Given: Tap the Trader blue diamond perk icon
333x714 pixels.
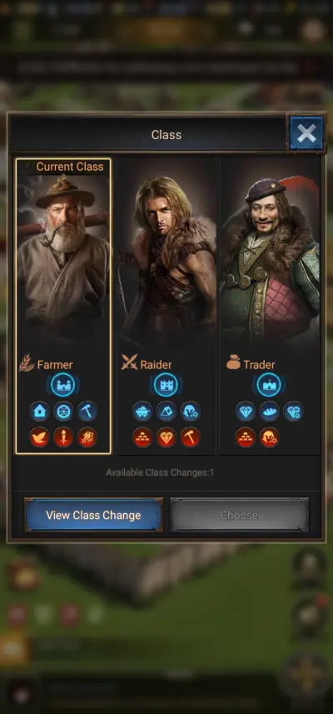Looking at the screenshot, I should [x=246, y=412].
